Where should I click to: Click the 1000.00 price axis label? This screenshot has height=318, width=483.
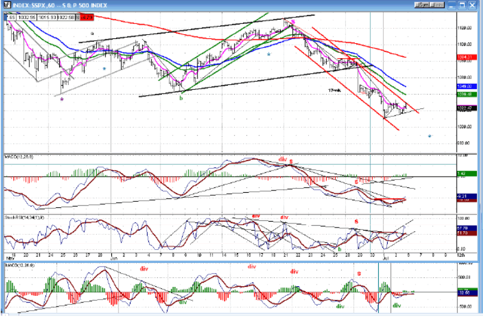click(464, 126)
